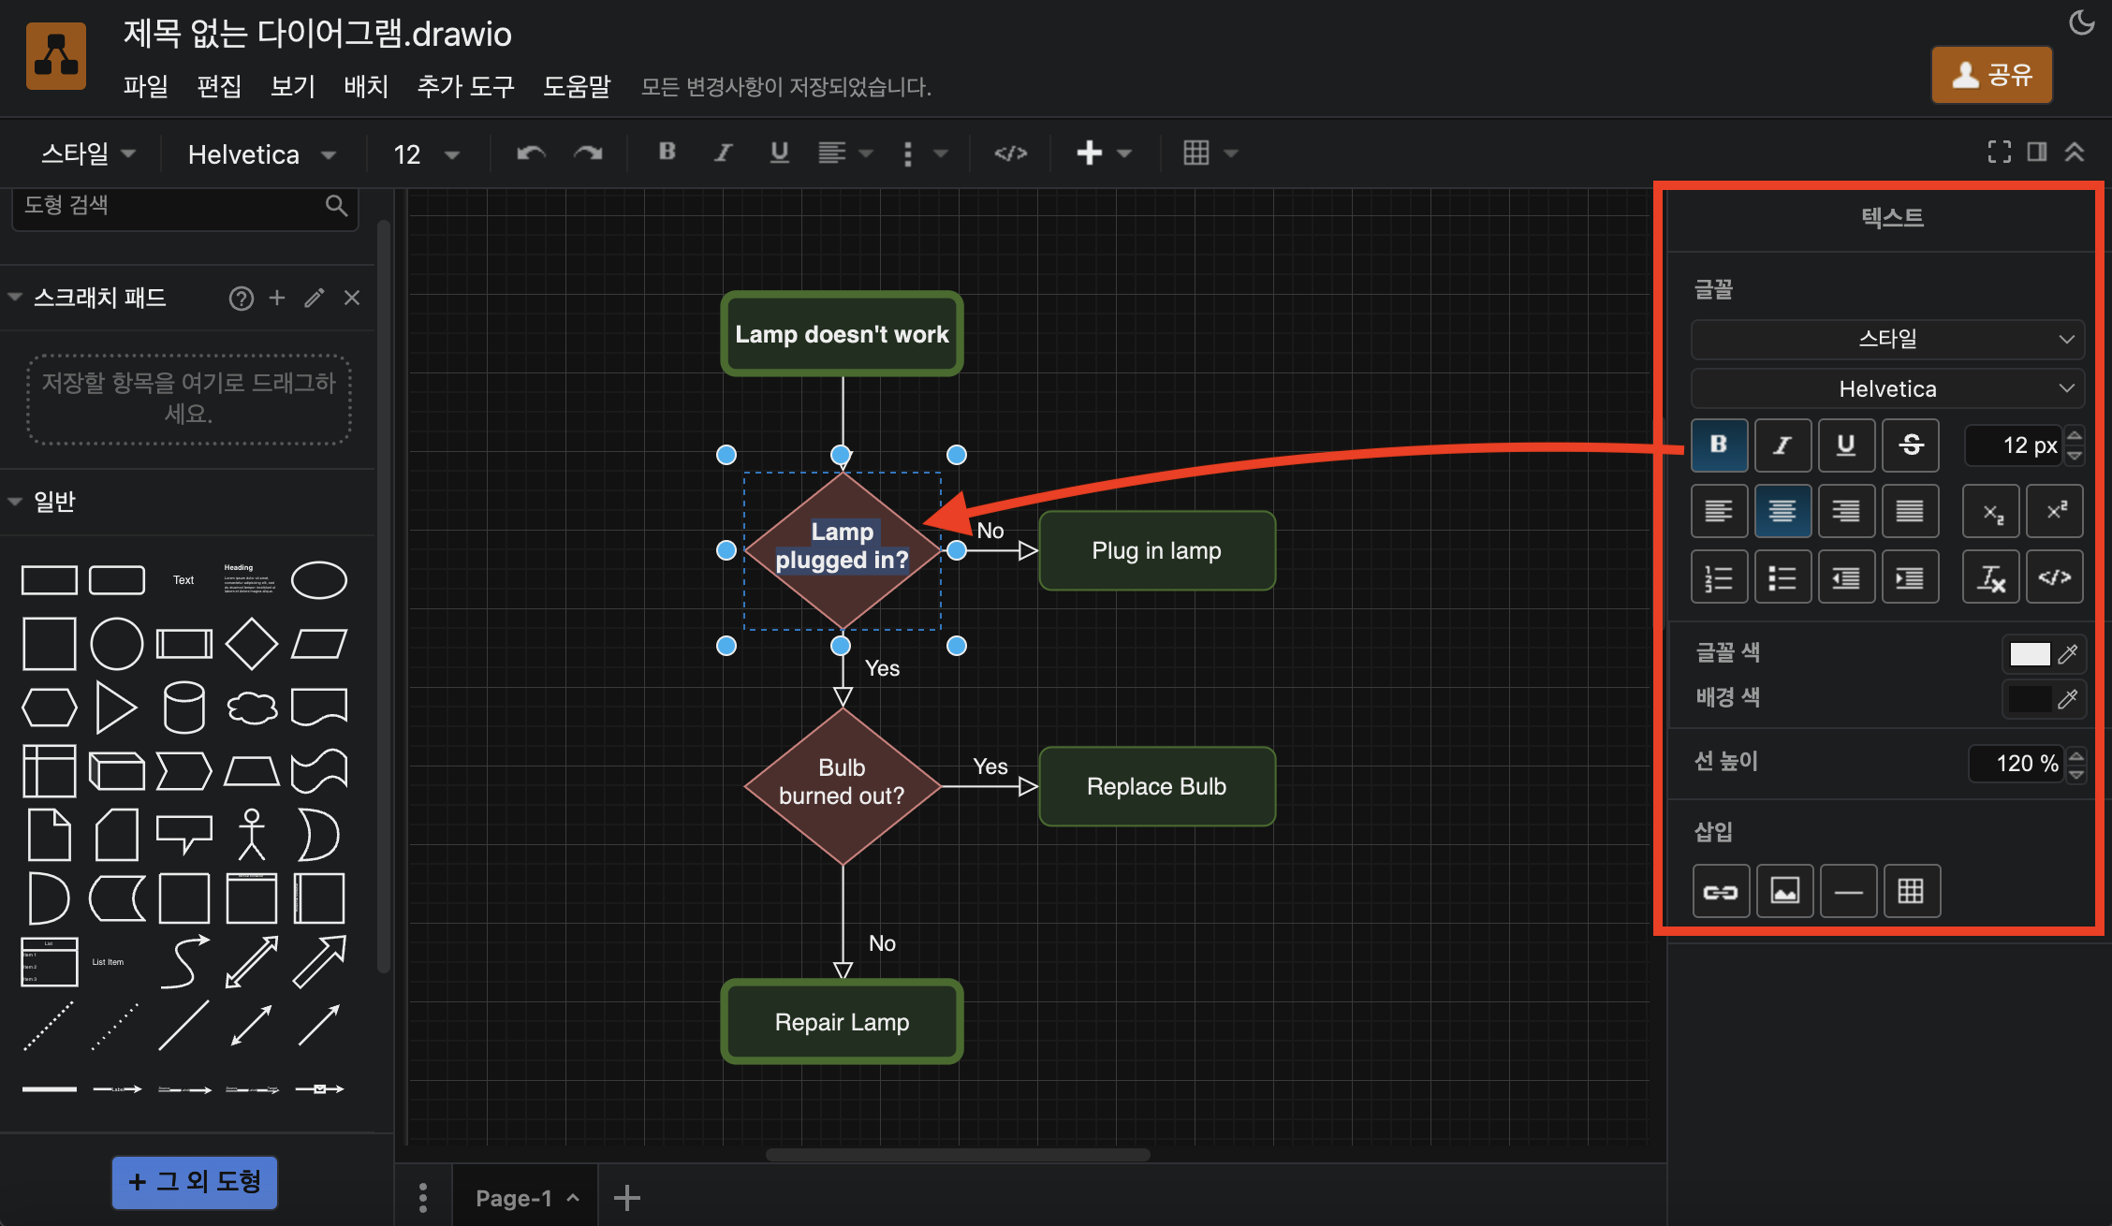Add a new page with plus

pyautogui.click(x=627, y=1198)
